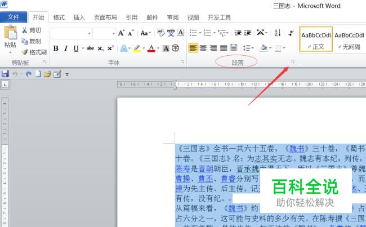366x227 pixels.
Task: Click the Paste (粘贴) button
Action: point(10,36)
